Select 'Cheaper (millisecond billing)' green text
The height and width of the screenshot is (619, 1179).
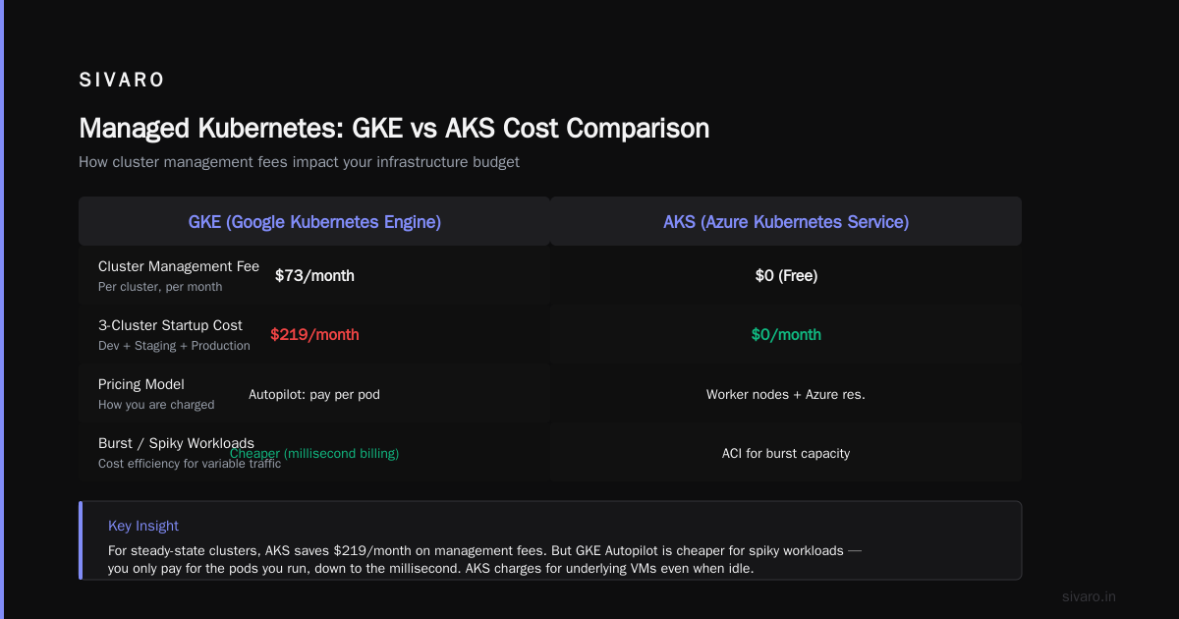314,454
